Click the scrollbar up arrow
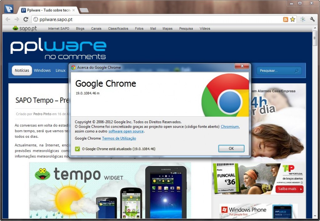 [315, 28]
